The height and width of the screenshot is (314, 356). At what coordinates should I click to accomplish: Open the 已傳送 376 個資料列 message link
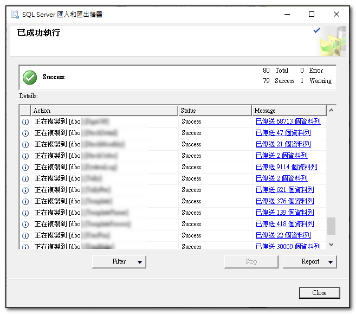tap(284, 202)
